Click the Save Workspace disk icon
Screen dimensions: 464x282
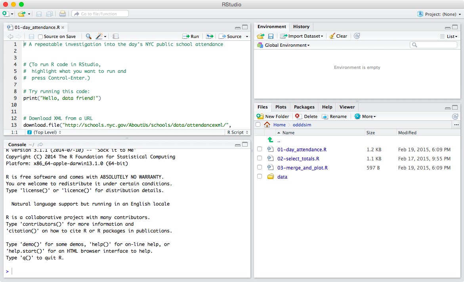[271, 36]
